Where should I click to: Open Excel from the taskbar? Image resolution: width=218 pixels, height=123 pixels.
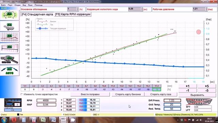pos(43,120)
